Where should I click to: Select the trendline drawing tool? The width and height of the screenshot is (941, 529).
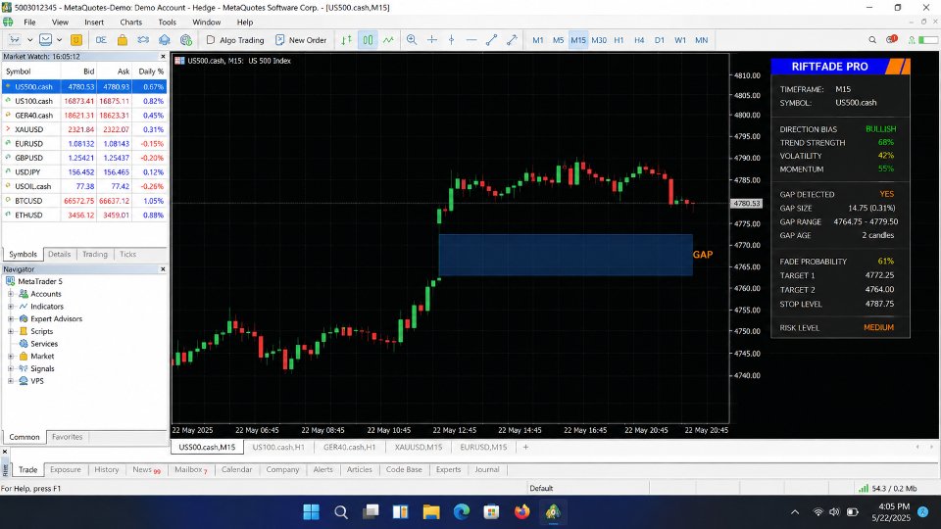pyautogui.click(x=491, y=40)
